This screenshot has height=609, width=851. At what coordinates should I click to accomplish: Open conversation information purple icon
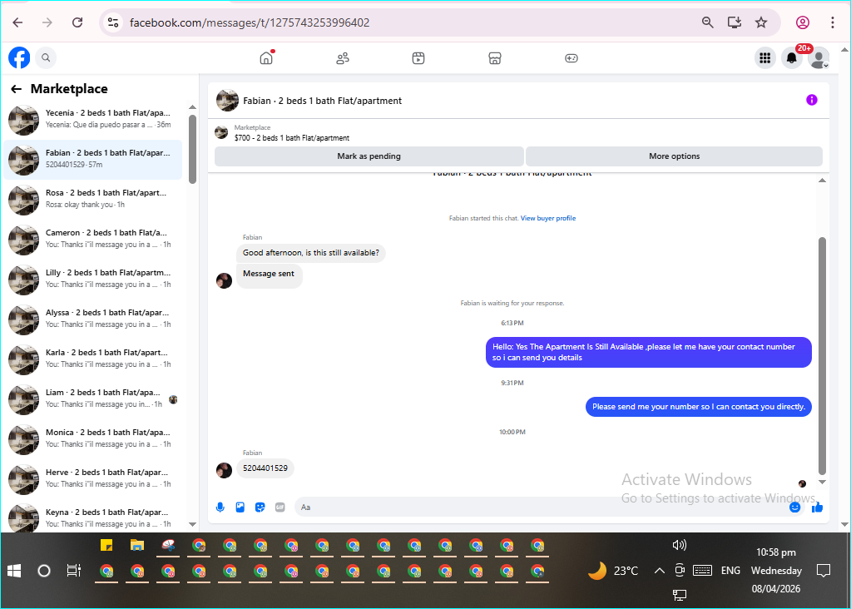click(x=811, y=100)
